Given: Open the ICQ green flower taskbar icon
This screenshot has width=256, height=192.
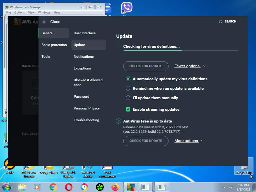Looking at the screenshot, I should [99, 187].
